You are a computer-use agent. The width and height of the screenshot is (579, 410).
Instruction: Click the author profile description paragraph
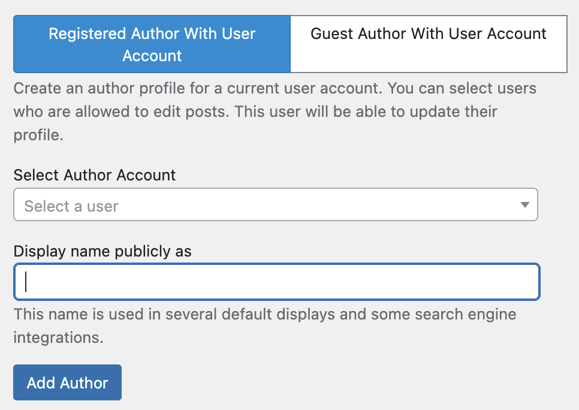pyautogui.click(x=275, y=111)
